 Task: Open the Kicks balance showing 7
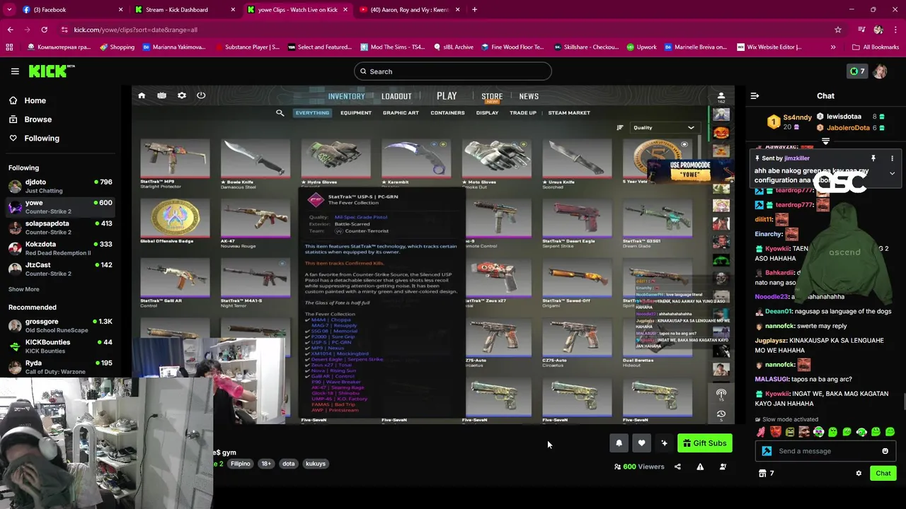point(857,71)
